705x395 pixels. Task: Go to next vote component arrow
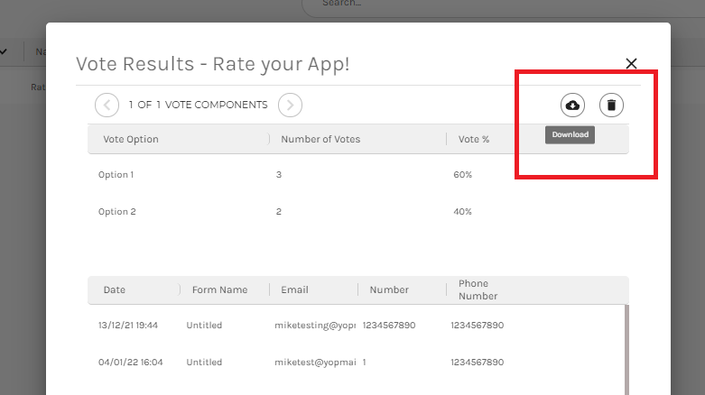coord(290,105)
